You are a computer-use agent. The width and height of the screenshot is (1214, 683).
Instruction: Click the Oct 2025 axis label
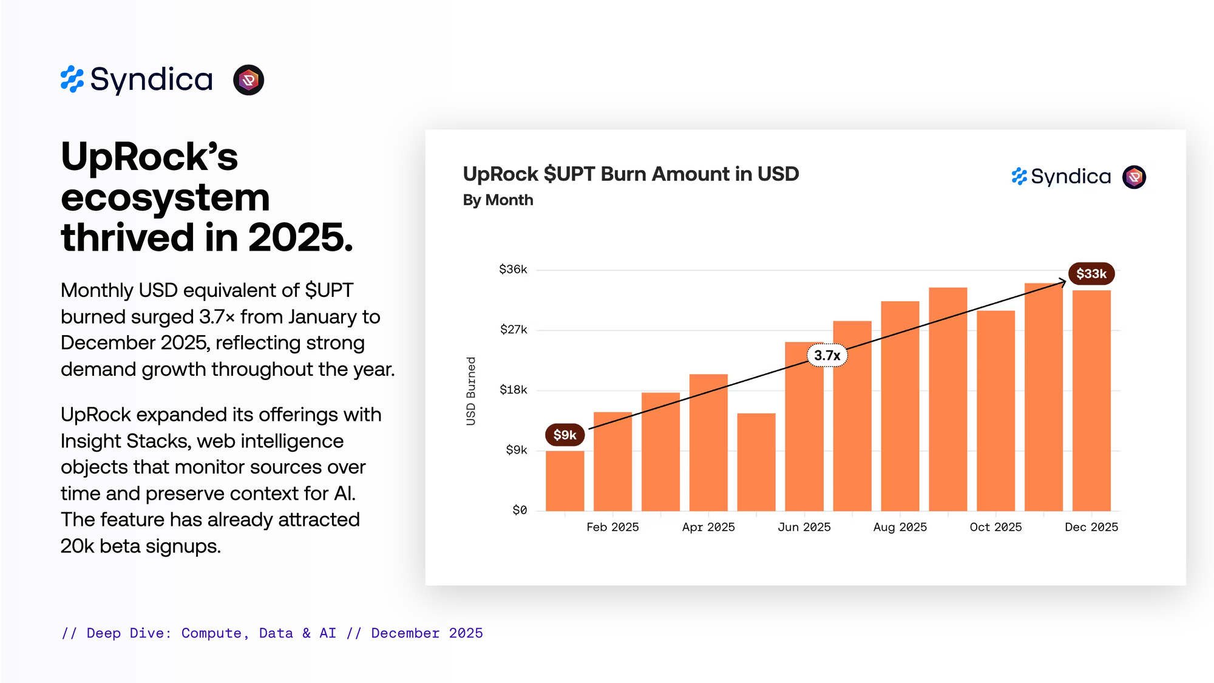pyautogui.click(x=995, y=527)
